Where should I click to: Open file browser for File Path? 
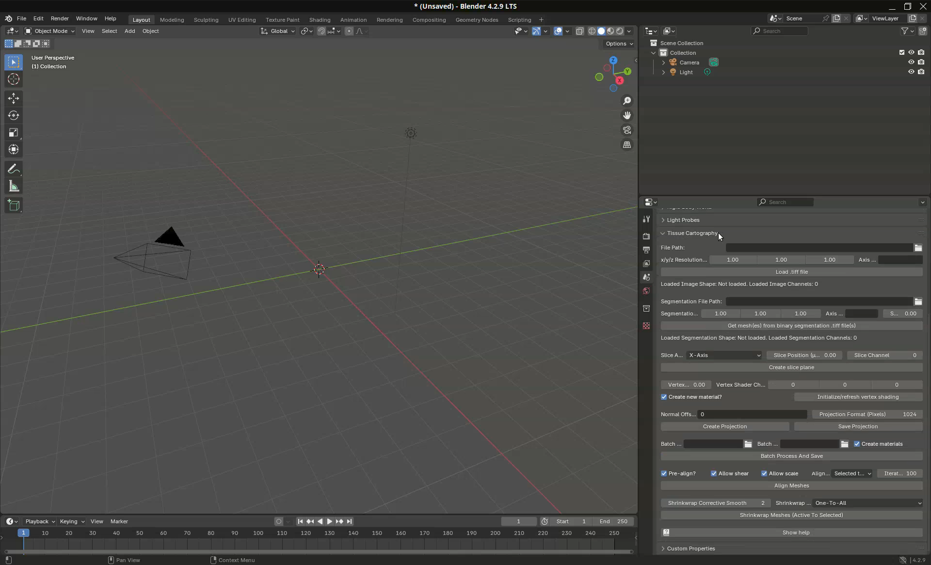point(918,248)
